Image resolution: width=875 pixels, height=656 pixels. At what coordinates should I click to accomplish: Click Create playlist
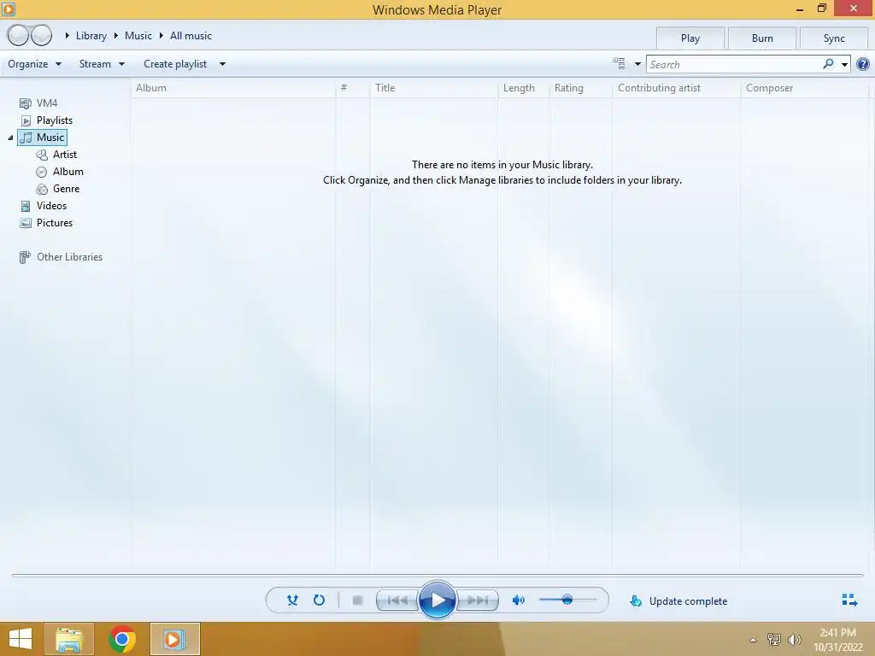(x=175, y=64)
